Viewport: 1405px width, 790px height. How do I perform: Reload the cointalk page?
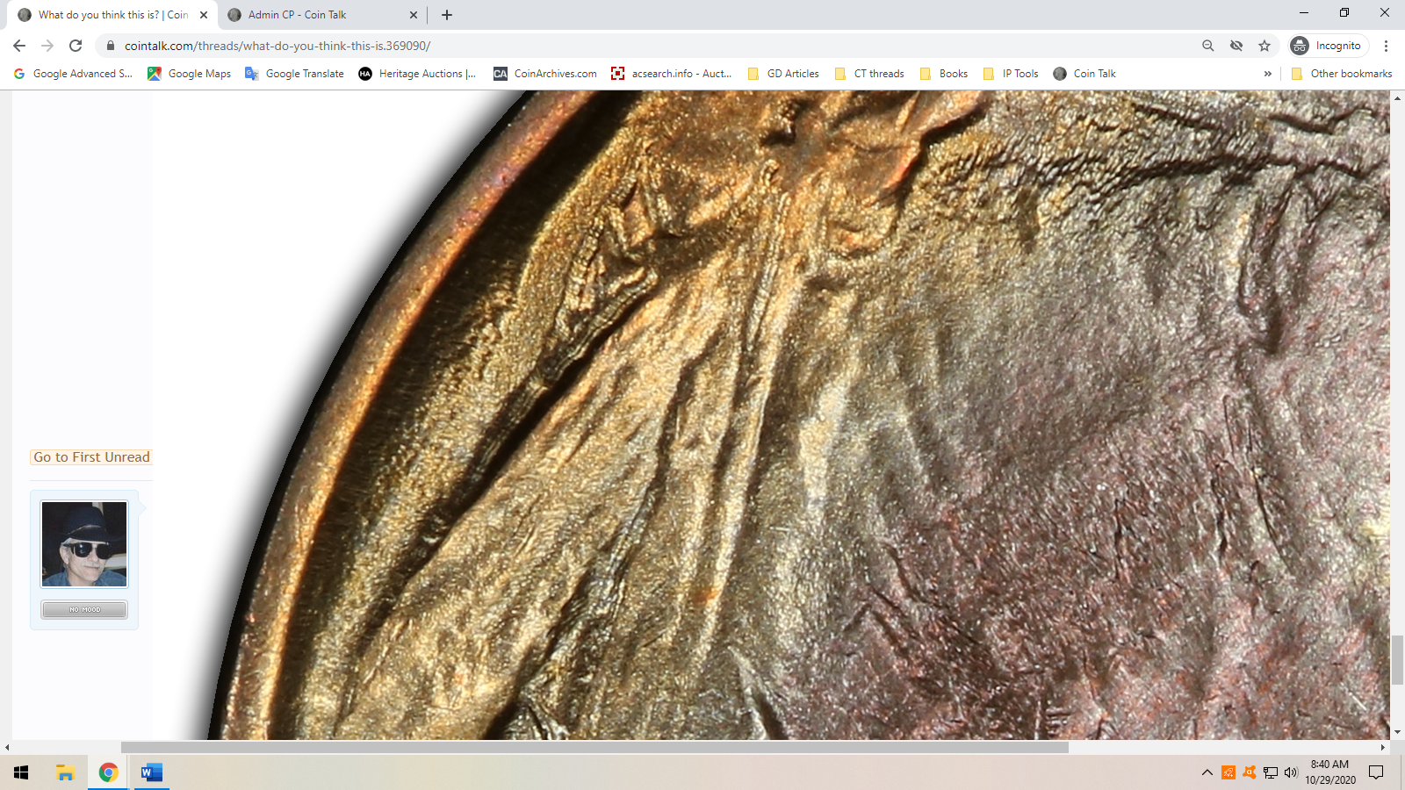click(x=76, y=46)
